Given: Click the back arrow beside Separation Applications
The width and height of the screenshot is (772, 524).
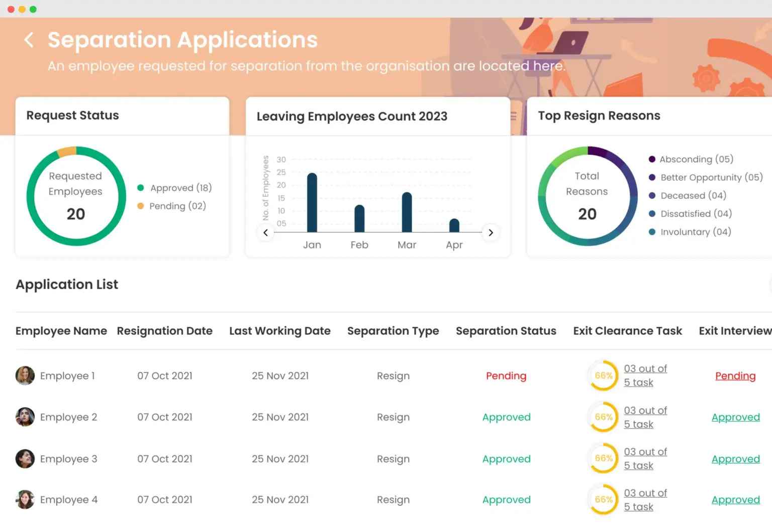Looking at the screenshot, I should [x=29, y=40].
